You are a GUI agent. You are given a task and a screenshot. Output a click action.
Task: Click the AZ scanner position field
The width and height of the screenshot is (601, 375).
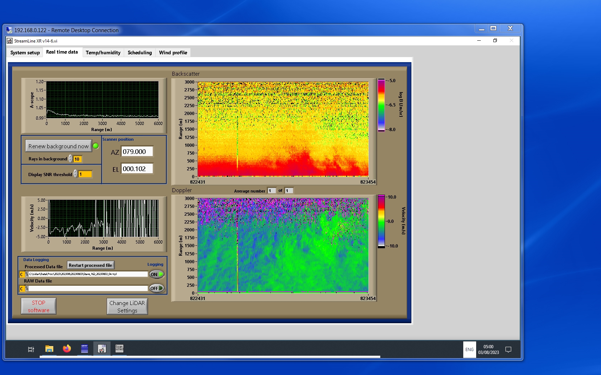coord(137,152)
